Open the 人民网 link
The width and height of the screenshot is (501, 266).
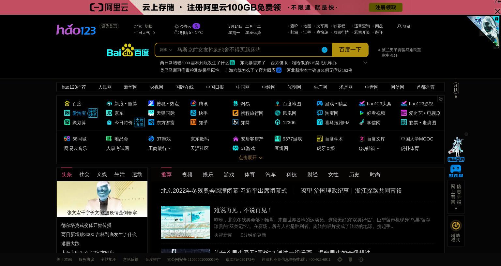(x=105, y=87)
